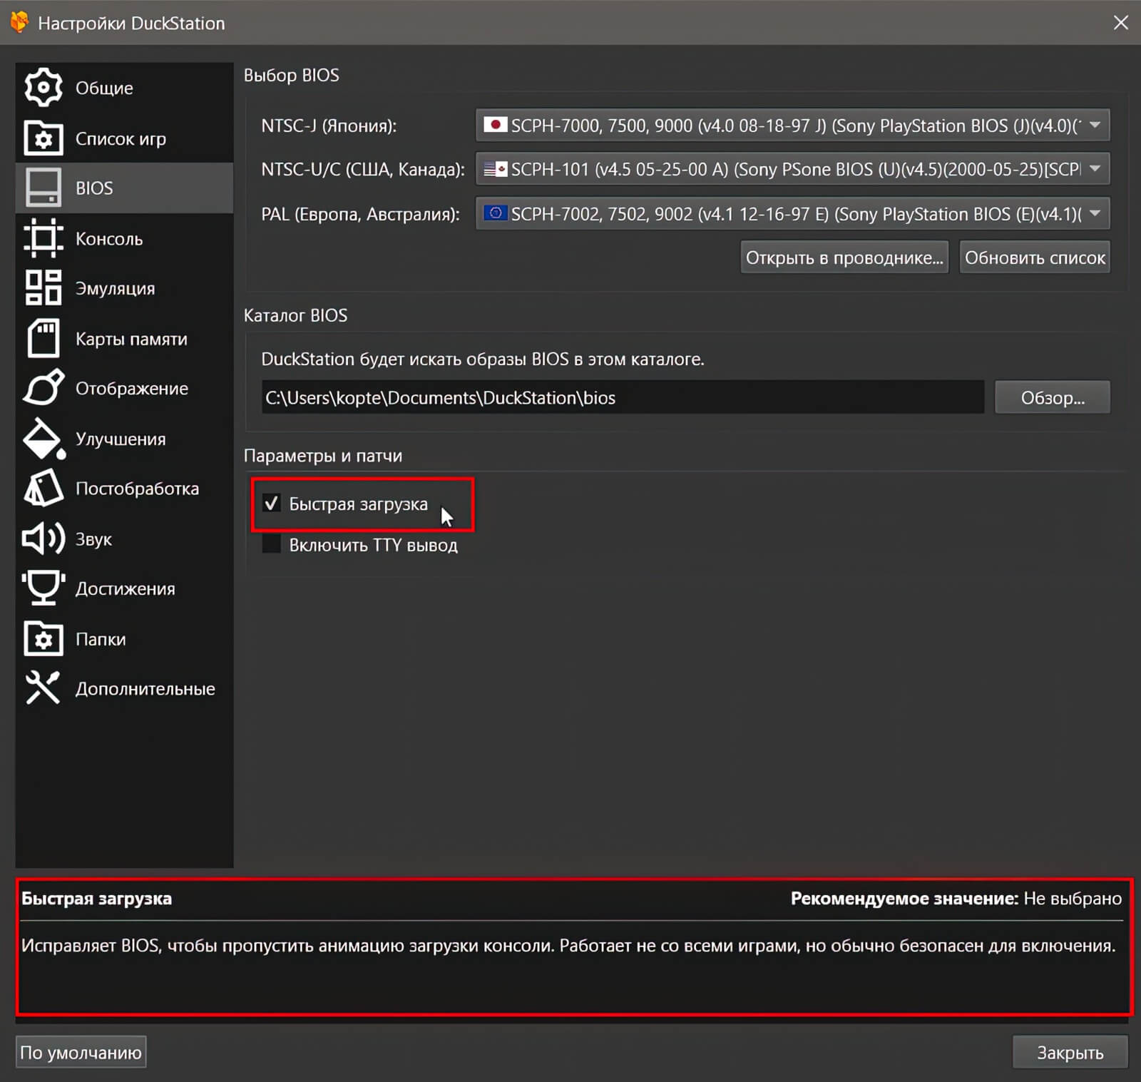Viewport: 1141px width, 1082px height.
Task: Click the По умолчанию button
Action: tap(81, 1052)
